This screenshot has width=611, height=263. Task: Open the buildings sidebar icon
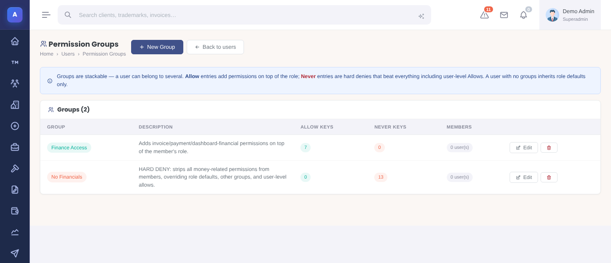click(x=15, y=105)
